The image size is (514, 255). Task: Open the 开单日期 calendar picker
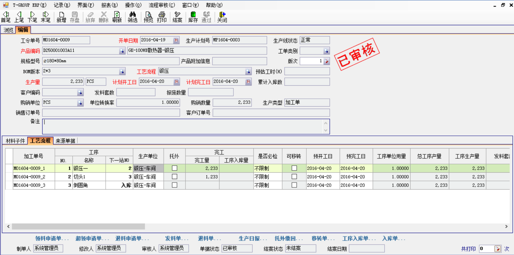tap(176, 40)
